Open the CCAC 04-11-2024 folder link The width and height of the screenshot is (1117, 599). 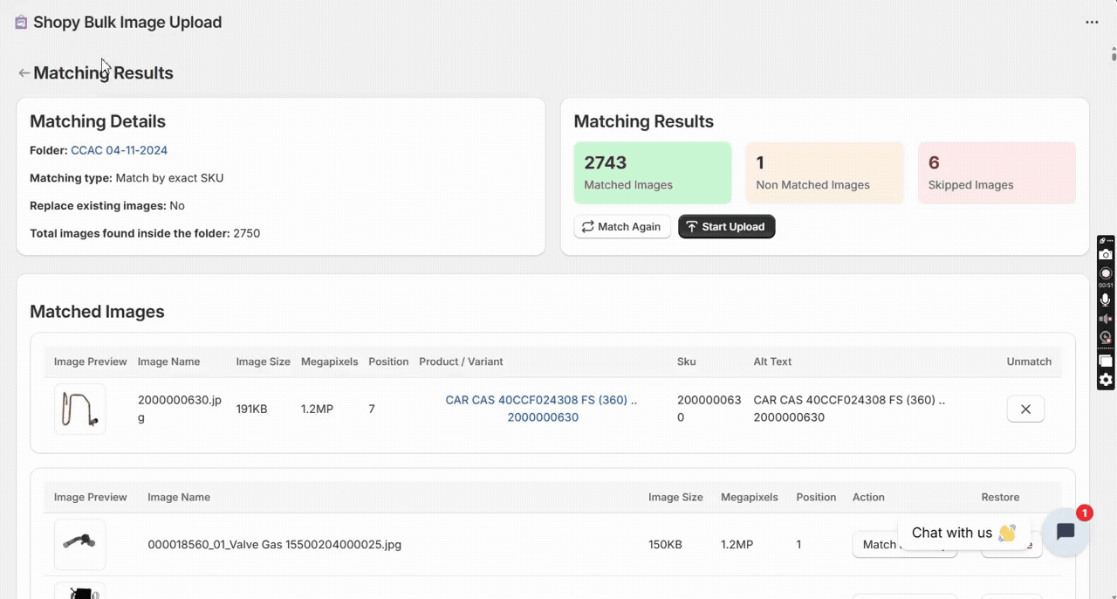119,150
